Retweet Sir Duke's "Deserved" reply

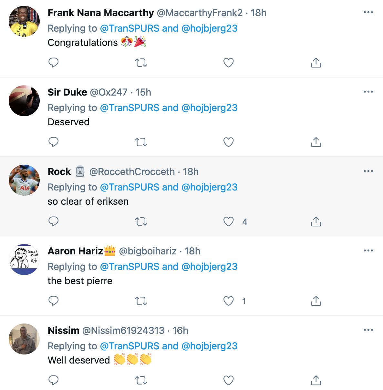pos(141,142)
